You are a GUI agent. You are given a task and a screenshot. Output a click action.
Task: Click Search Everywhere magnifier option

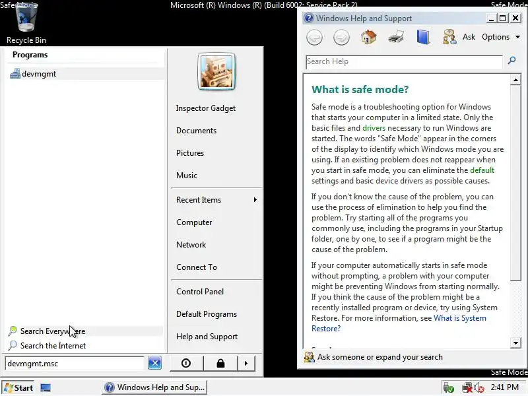click(85, 331)
